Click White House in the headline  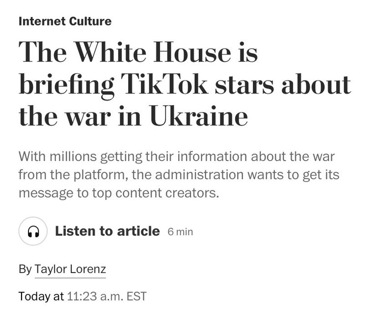153,52
